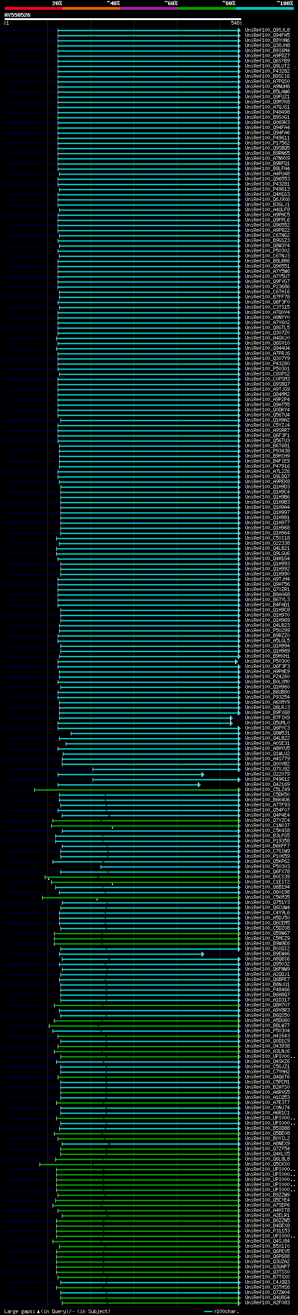Select hit UniRef100_P48498
The height and width of the screenshot is (1315, 298).
tap(267, 112)
